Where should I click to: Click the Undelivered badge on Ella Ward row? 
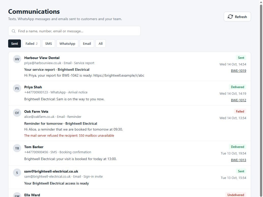point(236,195)
